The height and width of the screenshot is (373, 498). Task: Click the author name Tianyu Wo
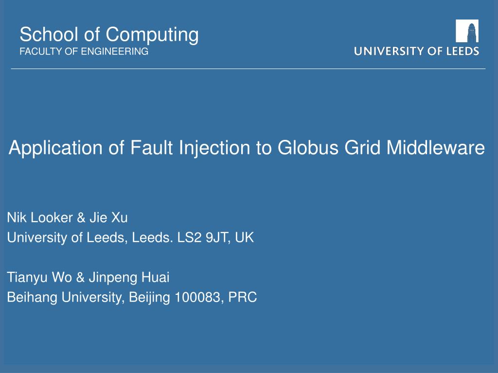(x=39, y=277)
